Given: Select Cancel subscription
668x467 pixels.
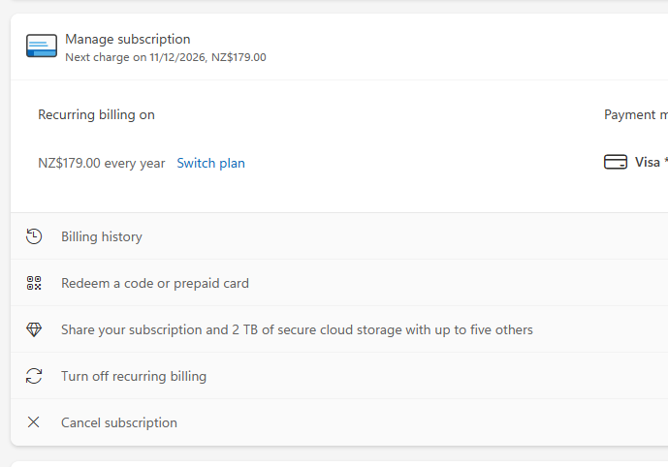Looking at the screenshot, I should (339, 422).
